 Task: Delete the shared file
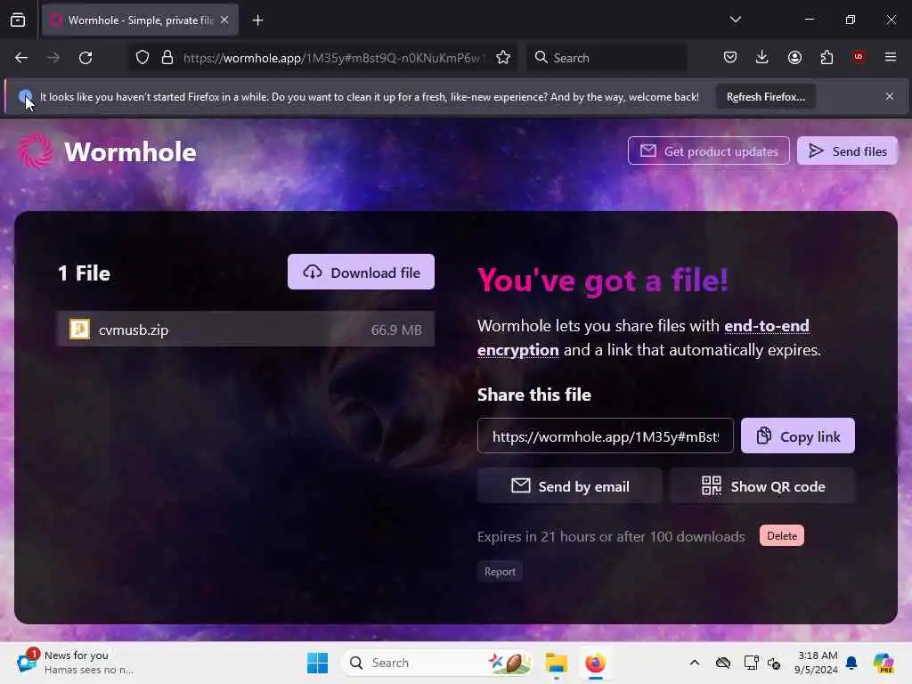pos(782,535)
